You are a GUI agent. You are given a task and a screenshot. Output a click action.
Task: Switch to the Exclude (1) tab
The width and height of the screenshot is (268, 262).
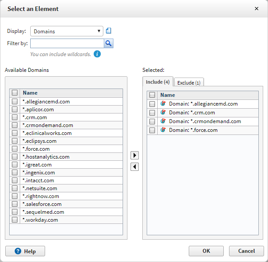pyautogui.click(x=189, y=82)
